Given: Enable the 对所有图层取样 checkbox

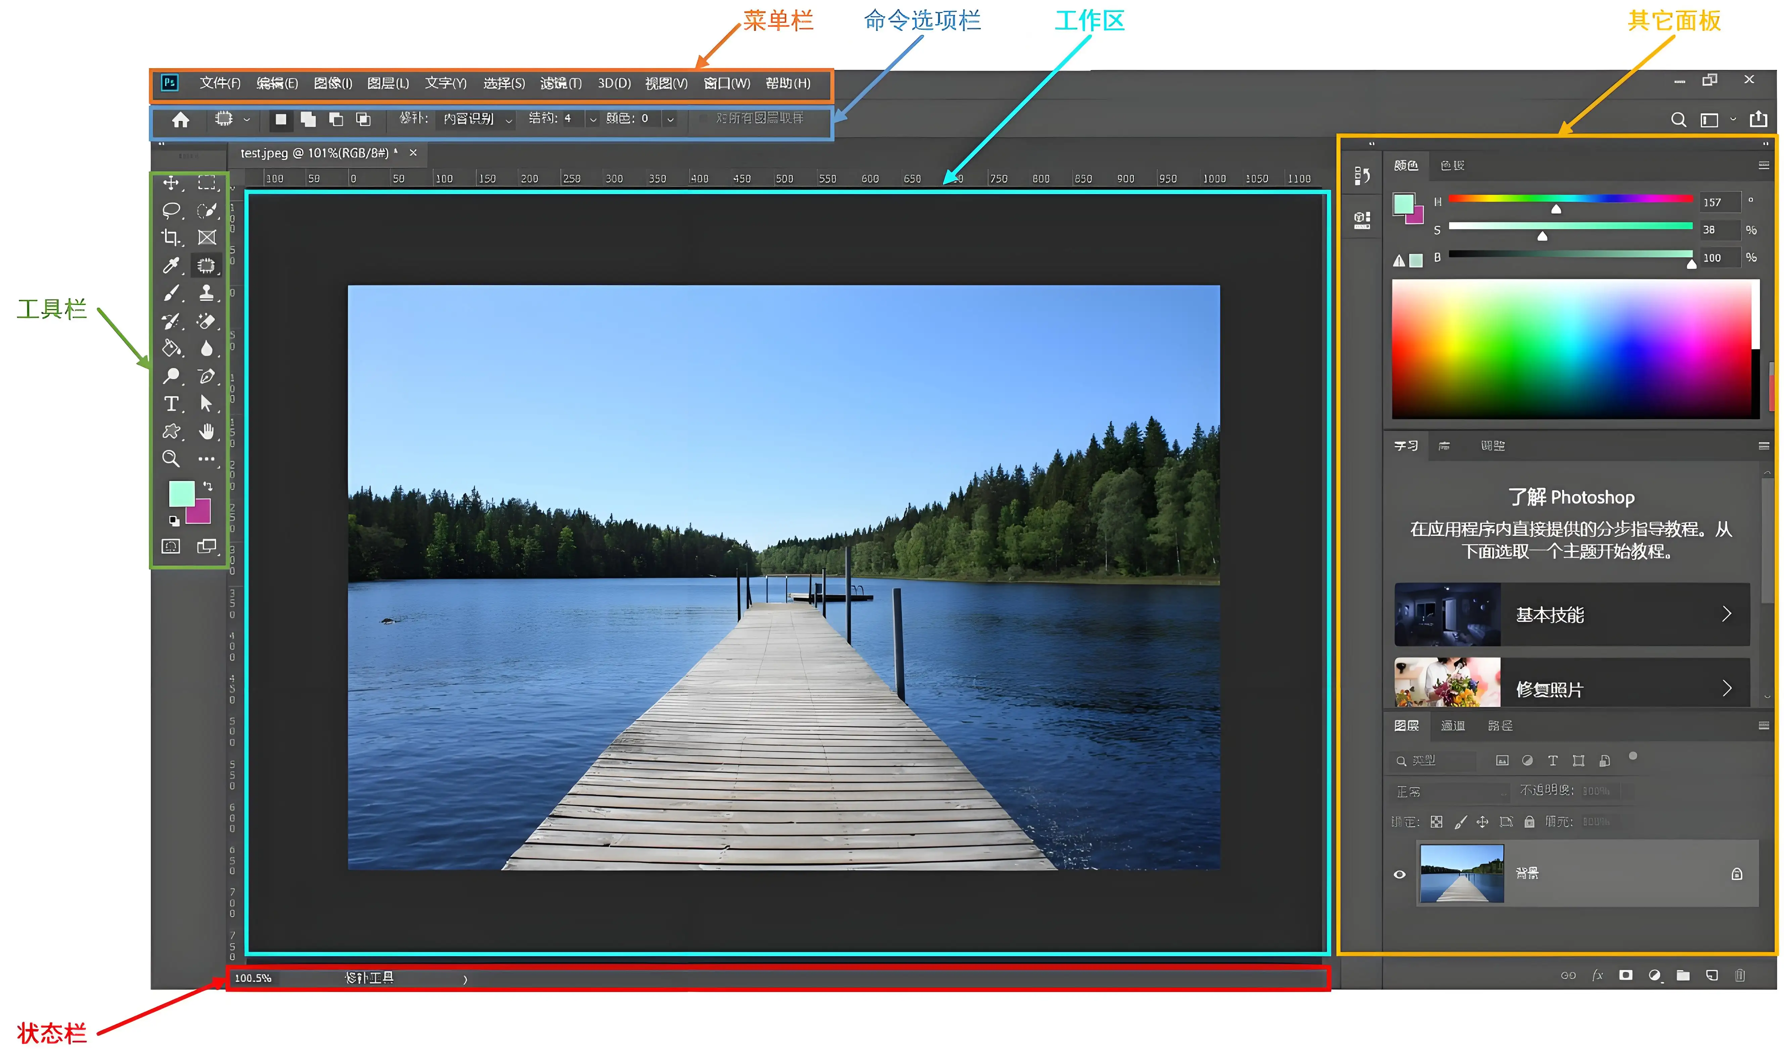Looking at the screenshot, I should [703, 118].
